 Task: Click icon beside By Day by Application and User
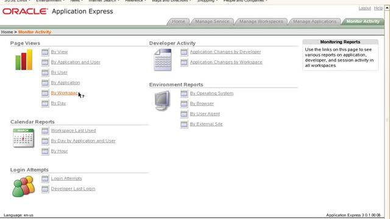[45, 141]
